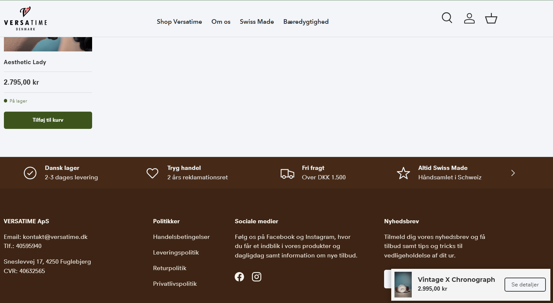Open Shop Versatime menu

(179, 22)
